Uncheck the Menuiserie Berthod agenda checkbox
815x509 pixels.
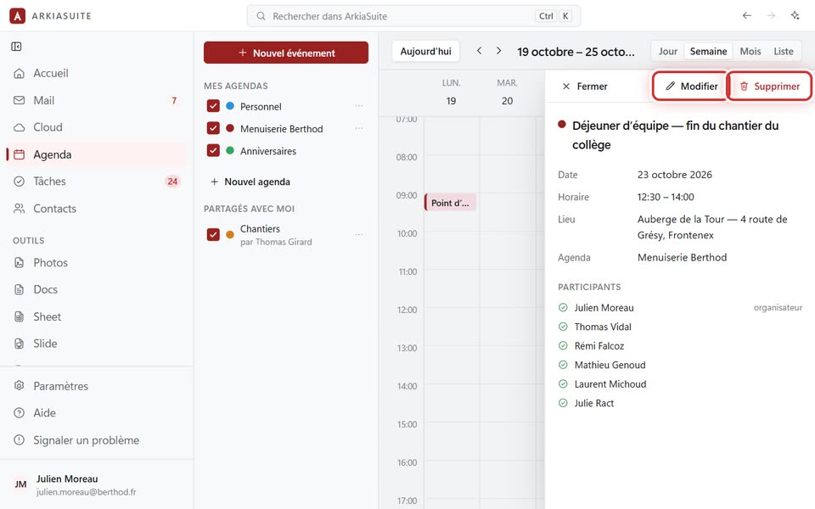tap(213, 128)
